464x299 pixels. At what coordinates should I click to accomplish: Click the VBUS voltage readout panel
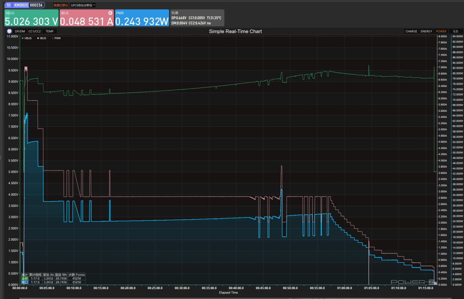tap(31, 18)
